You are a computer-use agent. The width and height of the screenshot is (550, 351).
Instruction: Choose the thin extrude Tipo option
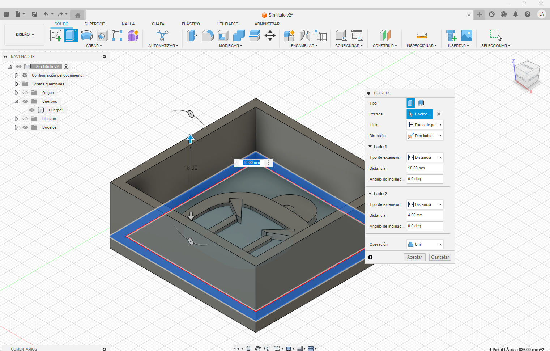421,103
